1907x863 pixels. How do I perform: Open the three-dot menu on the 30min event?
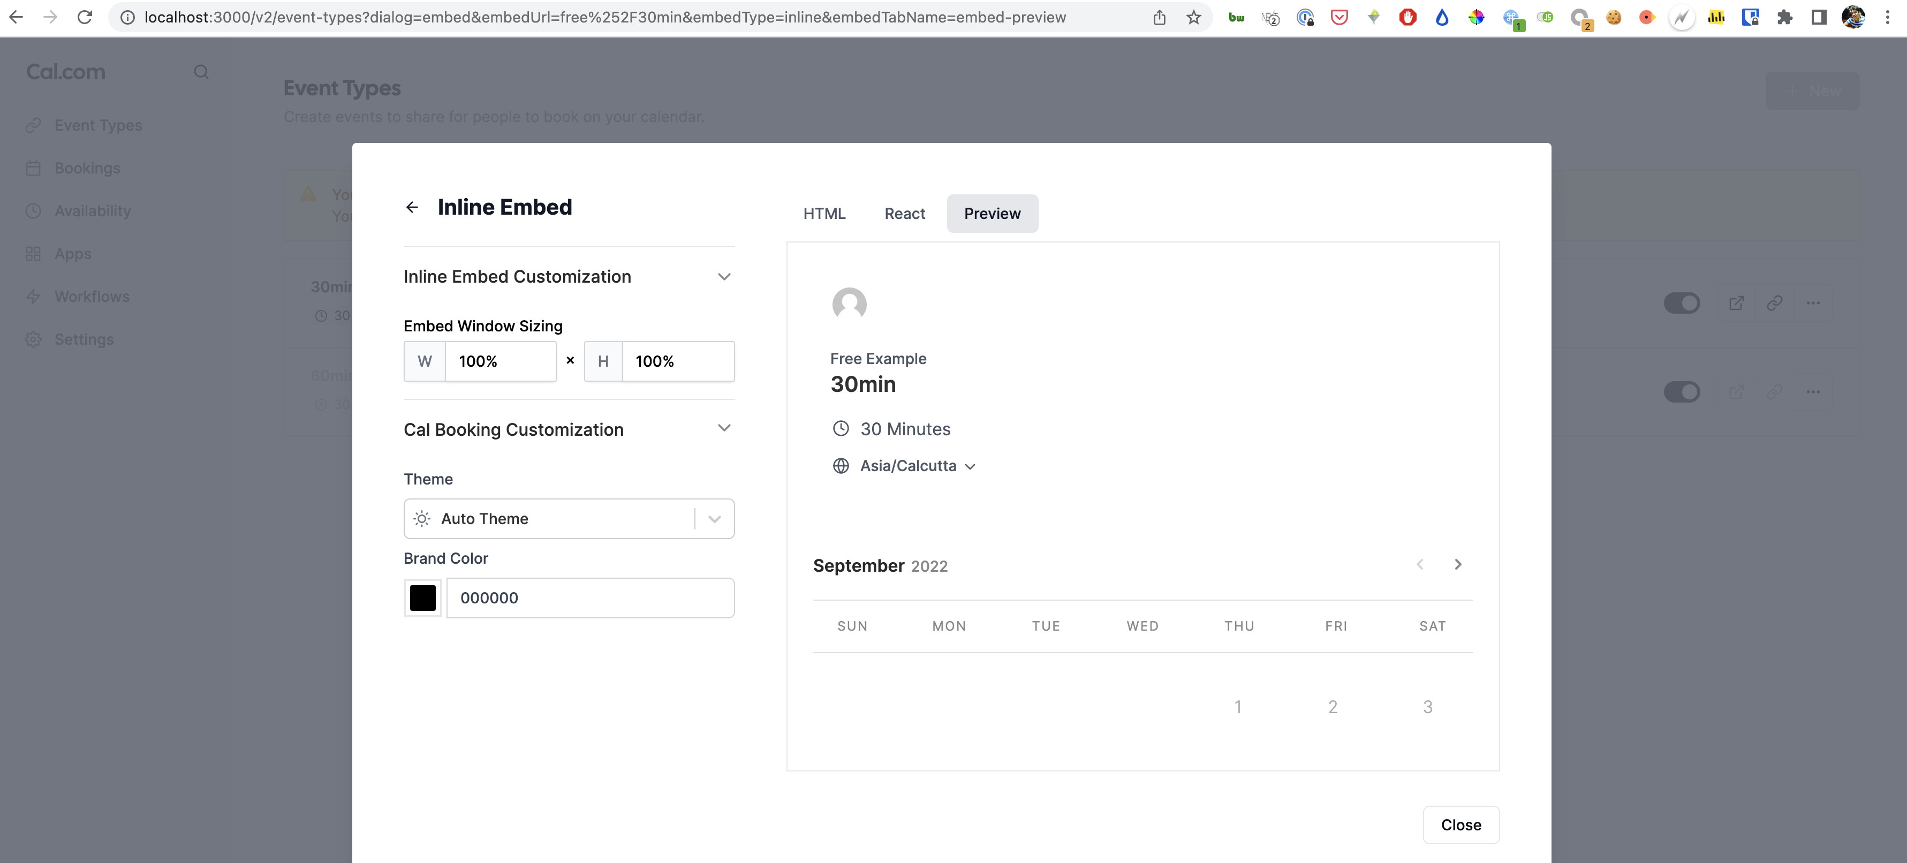[1813, 302]
